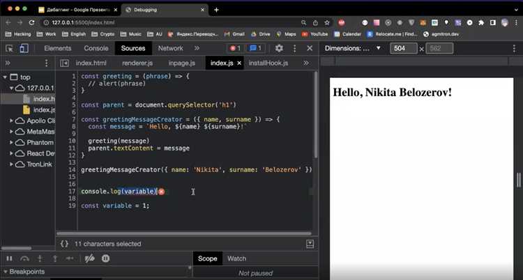The image size is (523, 280).
Task: Select index.js file in tree
Action: tap(39, 109)
